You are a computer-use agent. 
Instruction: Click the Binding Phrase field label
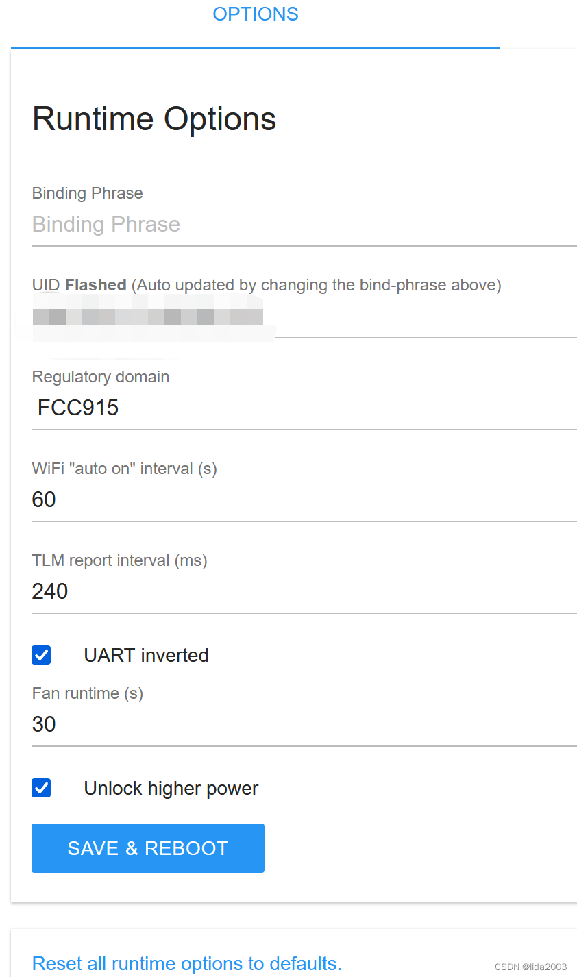87,193
